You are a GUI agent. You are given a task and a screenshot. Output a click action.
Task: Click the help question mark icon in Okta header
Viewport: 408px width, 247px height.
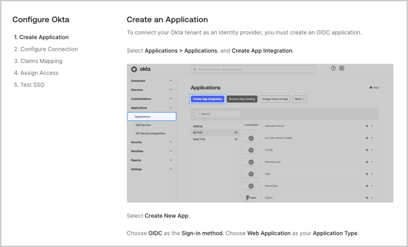tap(333, 68)
